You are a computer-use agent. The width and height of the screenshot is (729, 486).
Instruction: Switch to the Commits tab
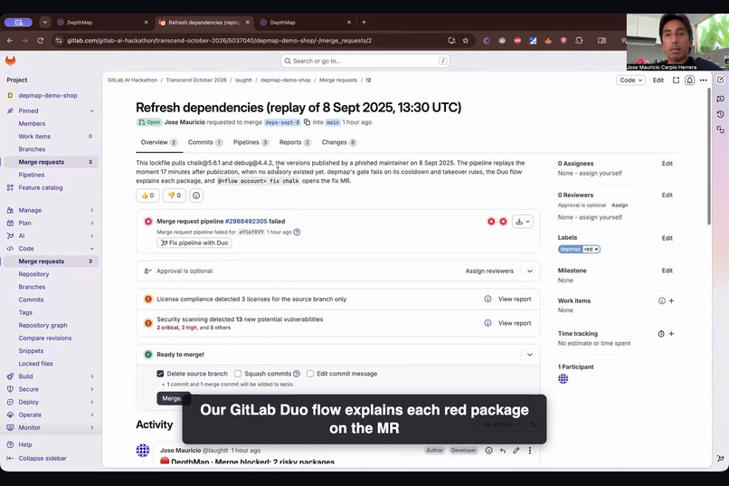(x=205, y=142)
